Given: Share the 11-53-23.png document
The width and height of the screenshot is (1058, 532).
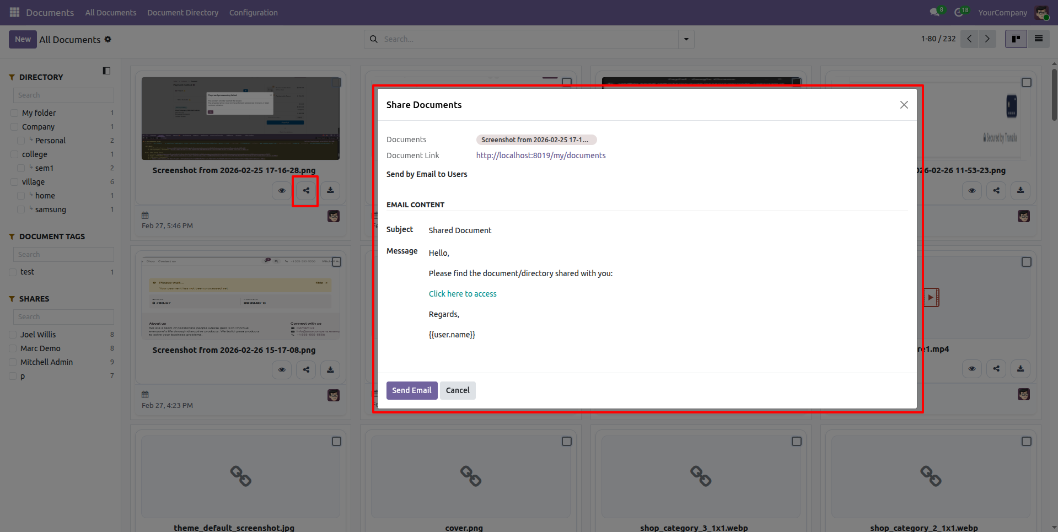Looking at the screenshot, I should 996,191.
